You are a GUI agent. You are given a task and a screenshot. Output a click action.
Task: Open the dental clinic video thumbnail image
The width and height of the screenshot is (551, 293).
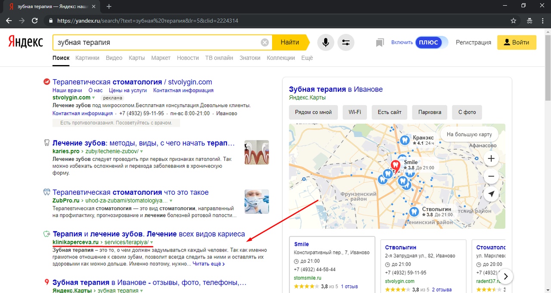point(257,202)
